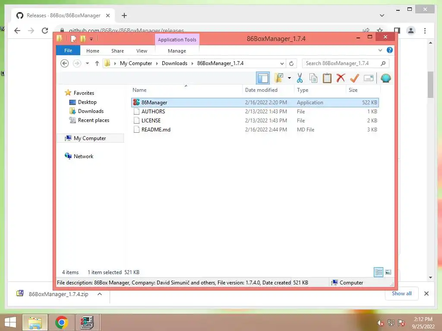Image resolution: width=442 pixels, height=331 pixels.
Task: Click Explorer window system folder icon
Action: pos(59,38)
